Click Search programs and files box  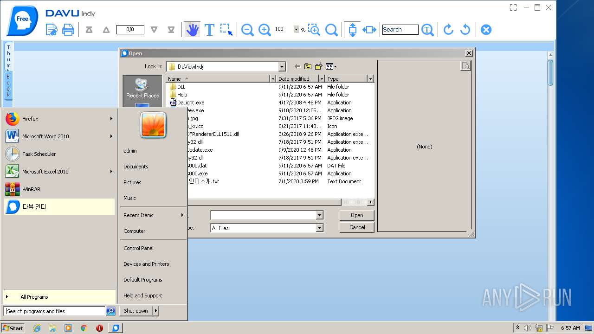click(54, 311)
